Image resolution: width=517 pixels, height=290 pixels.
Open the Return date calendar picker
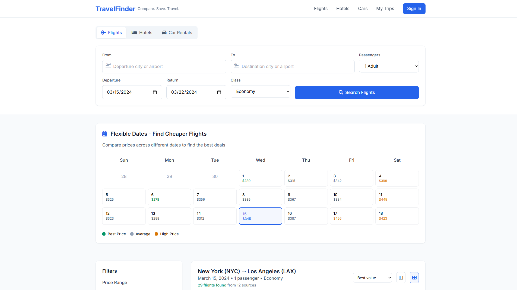(x=219, y=92)
